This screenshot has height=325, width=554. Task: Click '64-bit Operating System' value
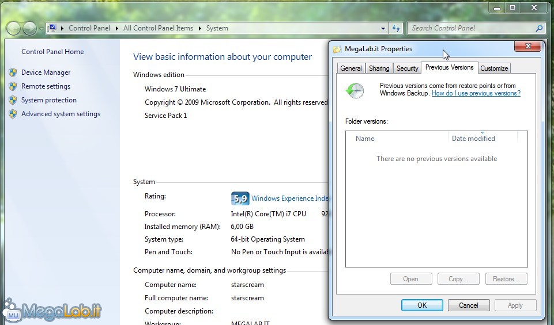[x=268, y=239]
